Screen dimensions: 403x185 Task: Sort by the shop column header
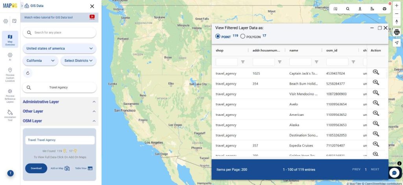tap(220, 50)
